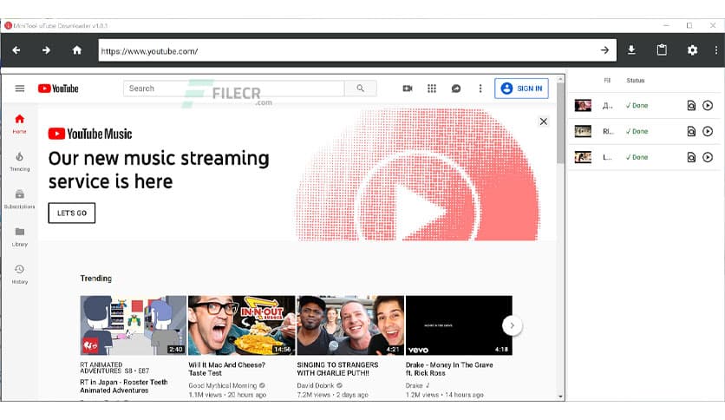Click the create video camera icon

408,89
